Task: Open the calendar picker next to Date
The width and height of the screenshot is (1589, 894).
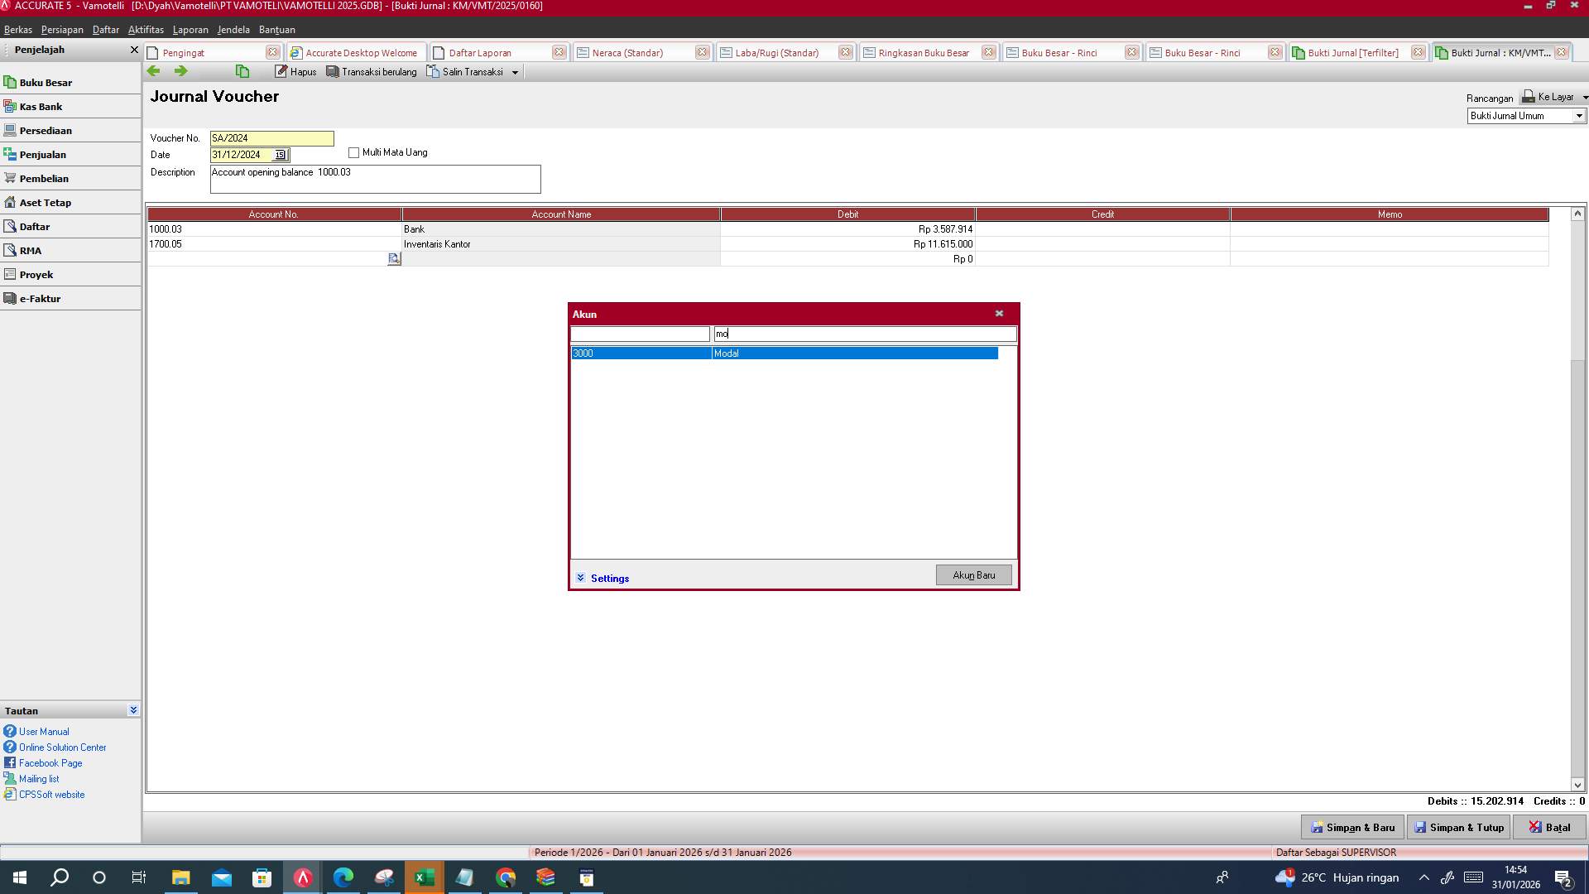Action: click(x=280, y=155)
